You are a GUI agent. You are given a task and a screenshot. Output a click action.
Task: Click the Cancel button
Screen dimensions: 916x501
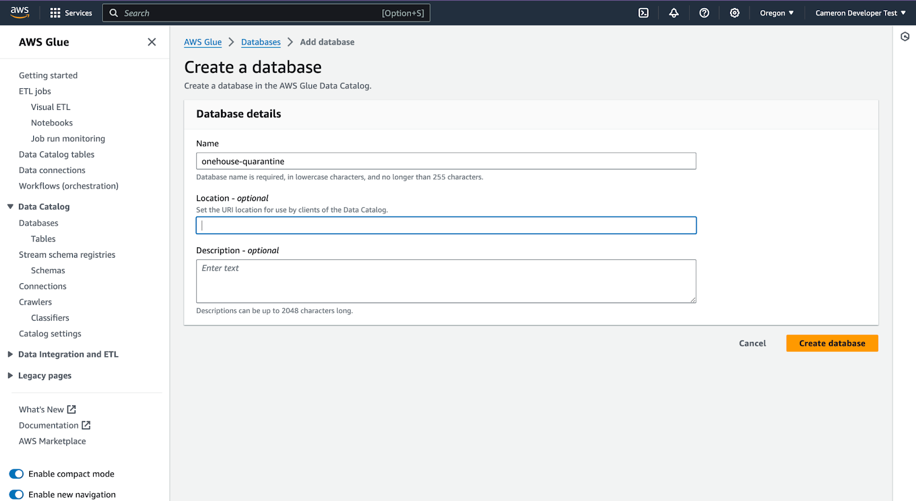pos(752,343)
